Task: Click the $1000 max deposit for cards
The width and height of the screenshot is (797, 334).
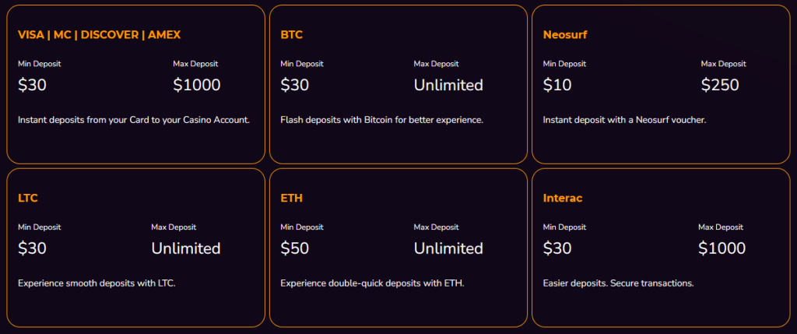Action: tap(197, 85)
